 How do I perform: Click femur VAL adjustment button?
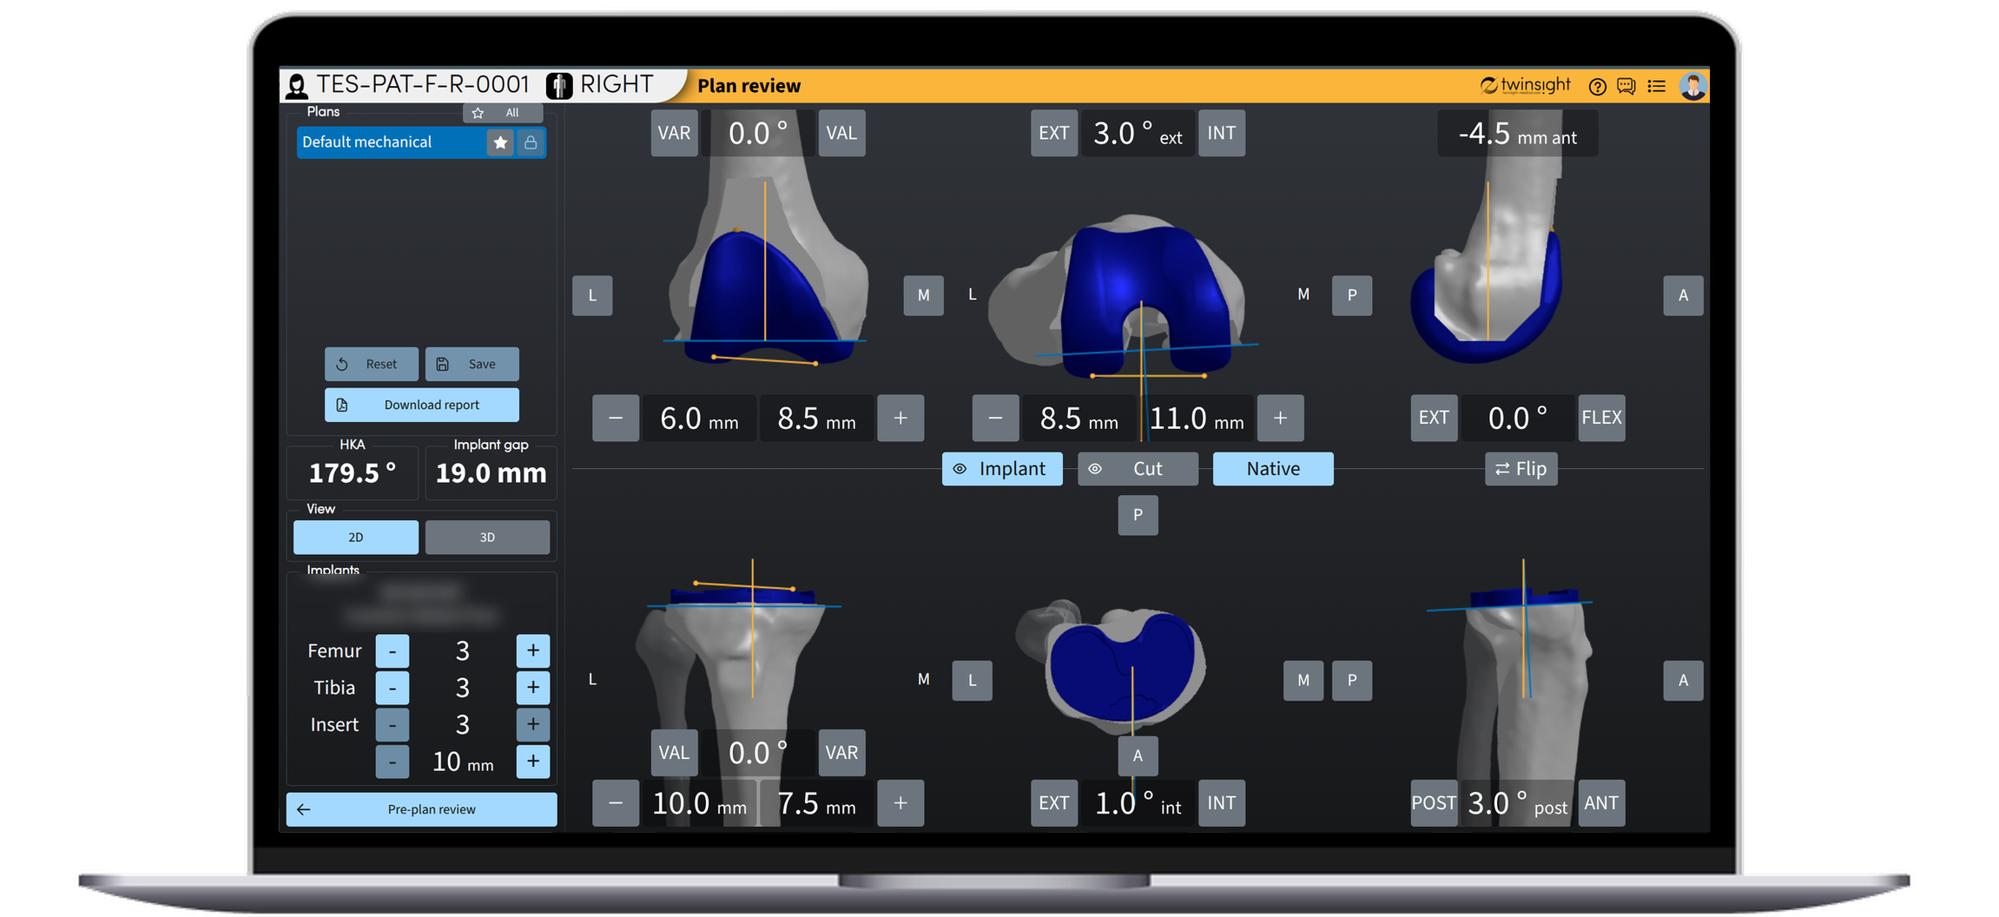pyautogui.click(x=841, y=133)
